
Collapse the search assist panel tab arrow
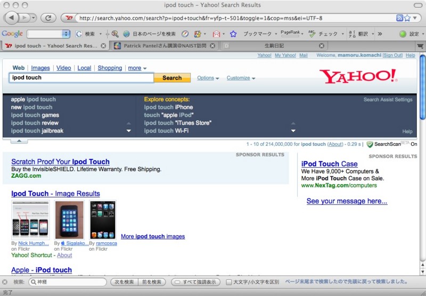[19, 141]
